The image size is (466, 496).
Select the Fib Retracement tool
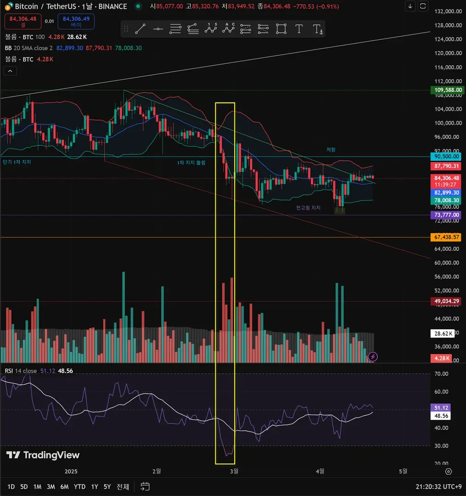tap(175, 29)
